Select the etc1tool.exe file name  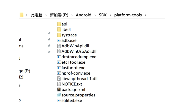pos(74,62)
